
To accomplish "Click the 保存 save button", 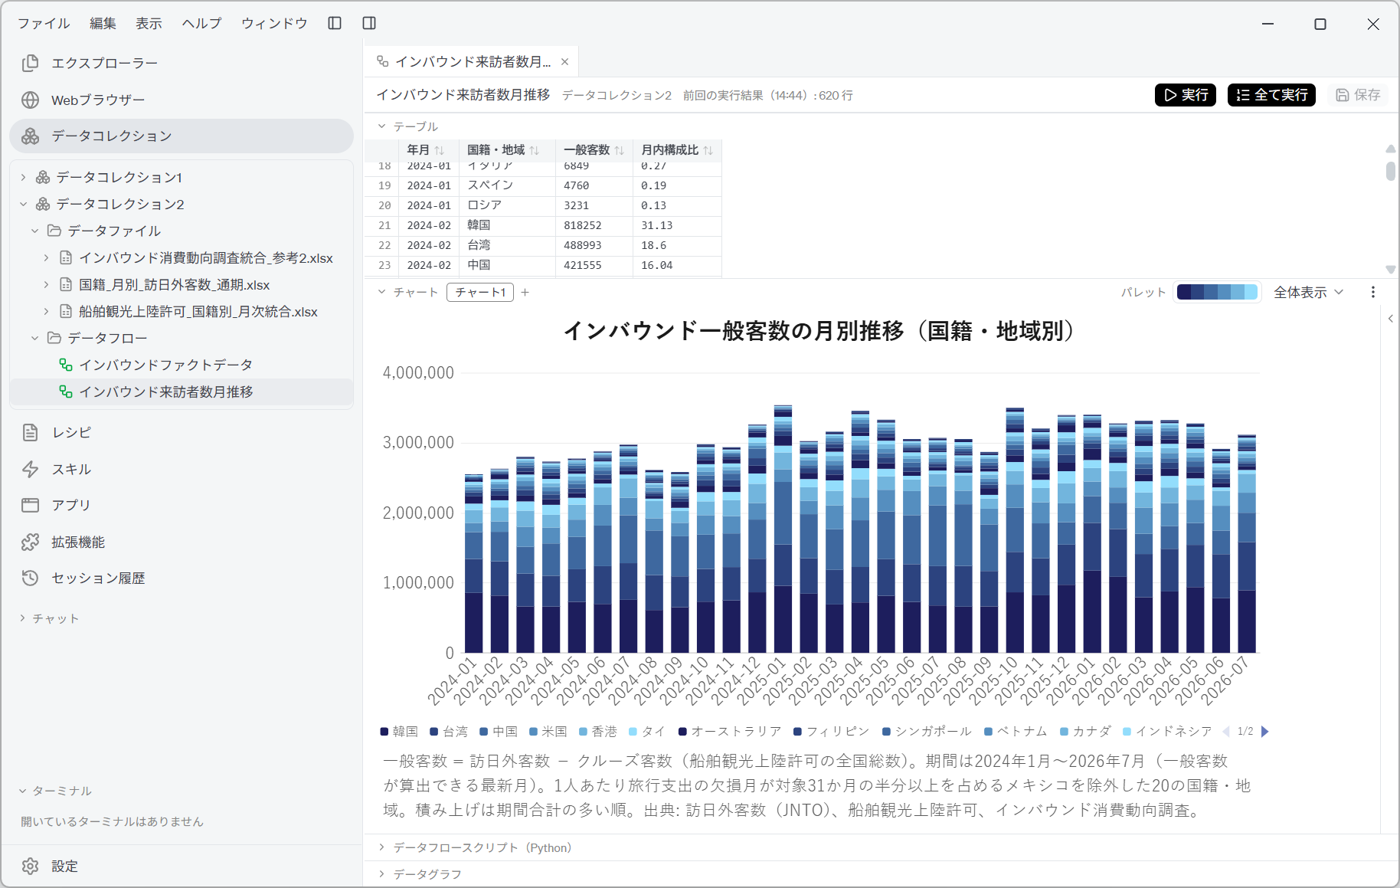I will click(1358, 95).
